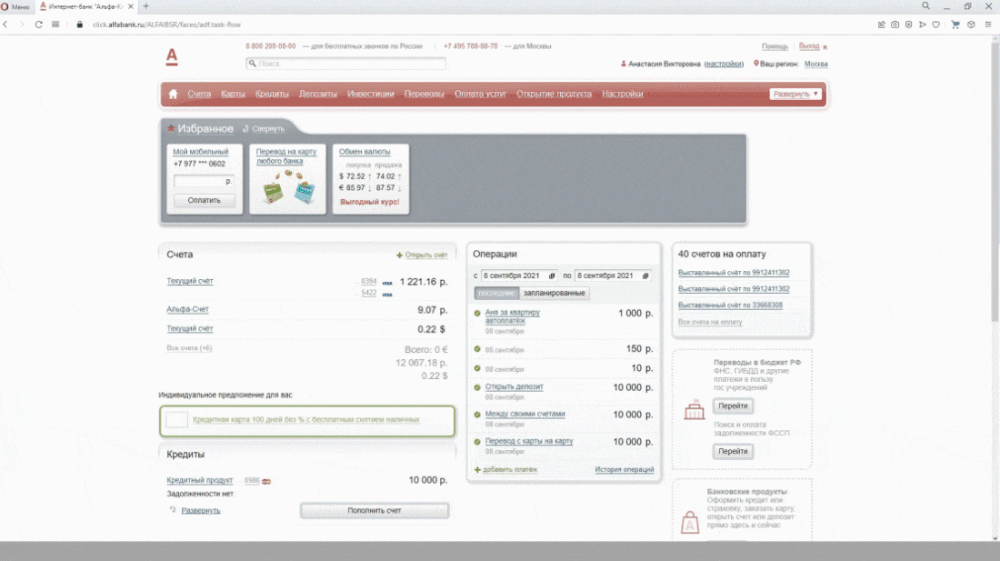The height and width of the screenshot is (561, 1000).
Task: Open Opera easy setup sliders icon
Action: 988,25
